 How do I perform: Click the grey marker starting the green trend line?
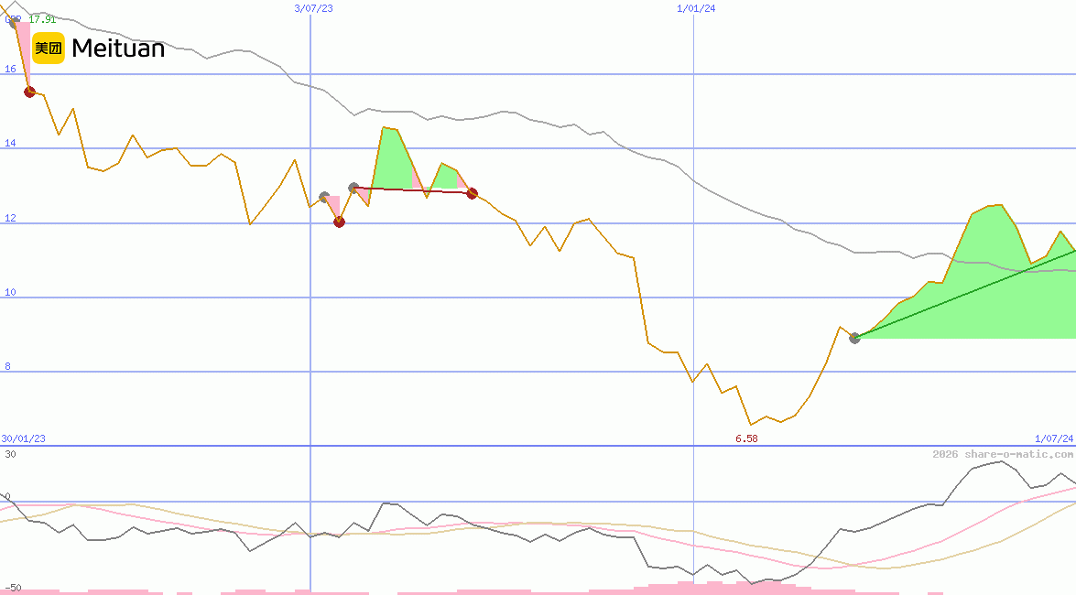(x=854, y=338)
